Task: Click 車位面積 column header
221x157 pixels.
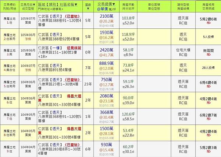Action: [154, 5]
